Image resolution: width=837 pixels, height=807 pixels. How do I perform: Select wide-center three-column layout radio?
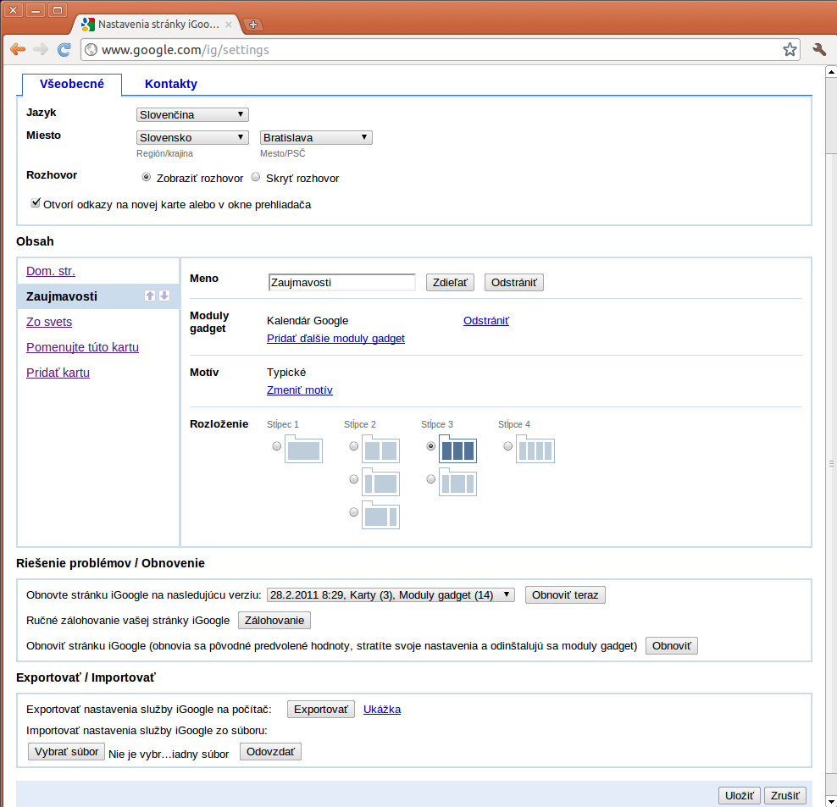(x=430, y=479)
